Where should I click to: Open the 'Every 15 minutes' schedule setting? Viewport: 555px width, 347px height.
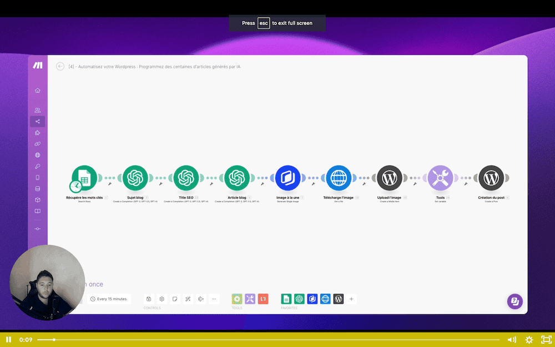(x=109, y=299)
